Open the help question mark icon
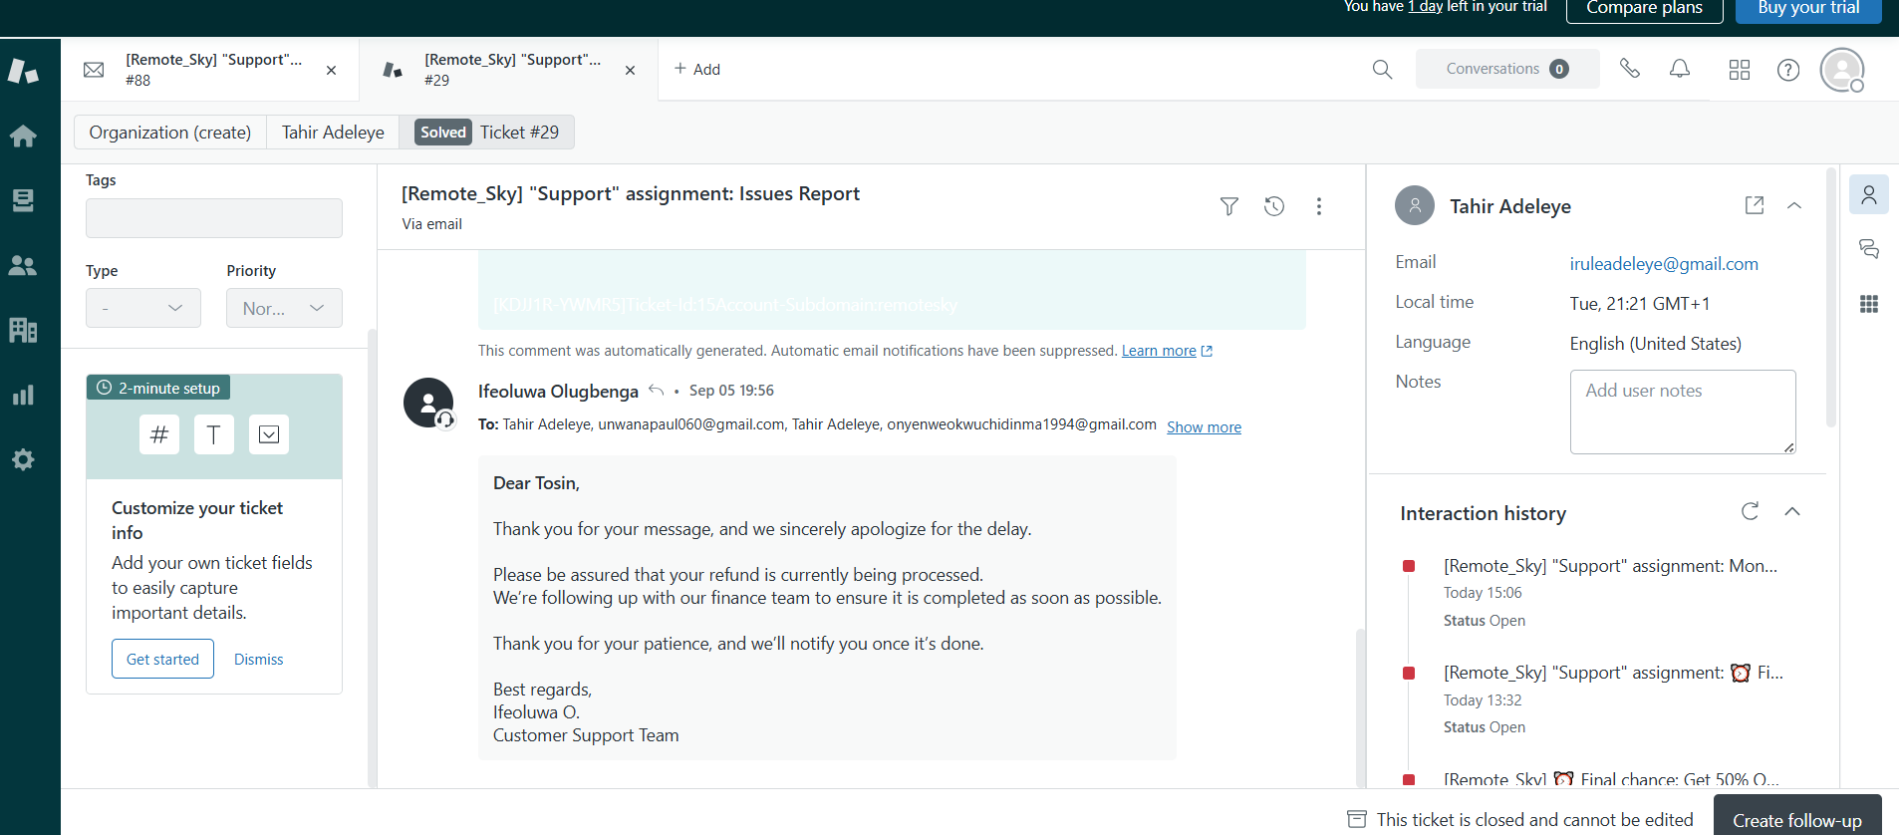 (1788, 69)
